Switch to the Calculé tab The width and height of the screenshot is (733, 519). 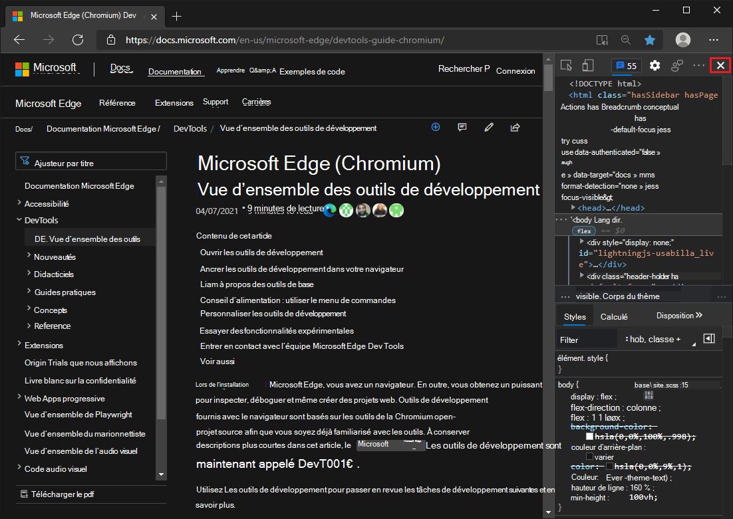click(614, 317)
